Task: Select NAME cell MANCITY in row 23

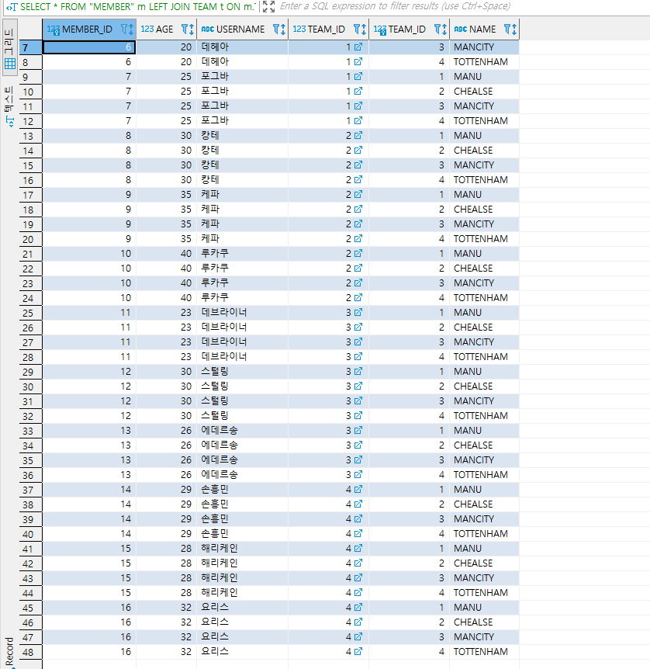Action: click(484, 283)
